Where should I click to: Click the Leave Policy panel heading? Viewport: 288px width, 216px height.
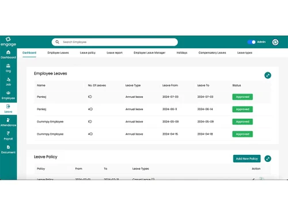pos(46,157)
